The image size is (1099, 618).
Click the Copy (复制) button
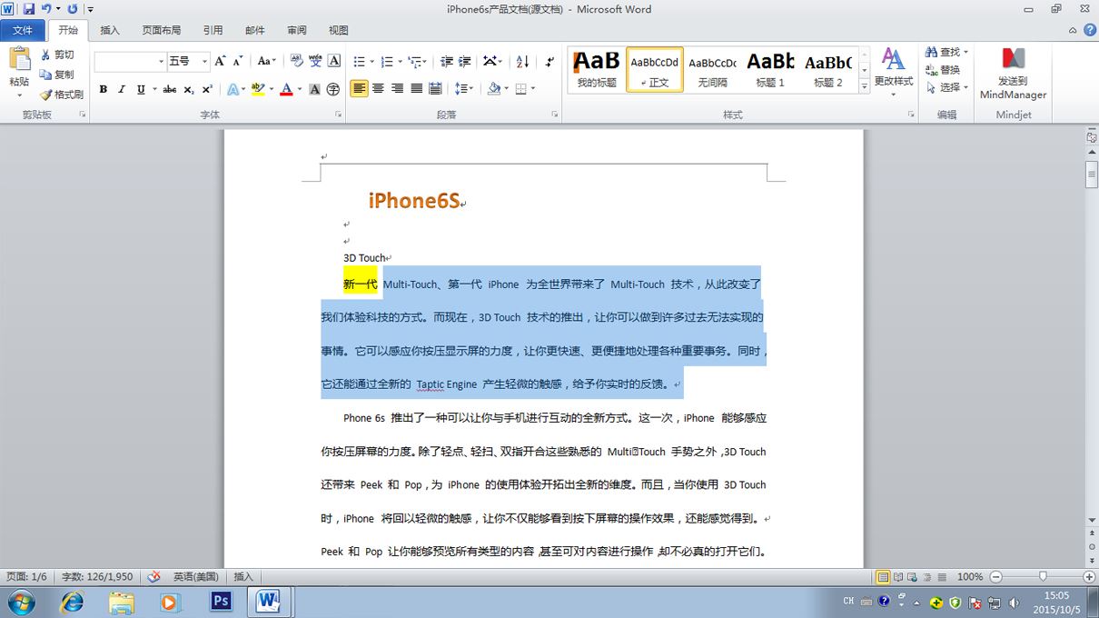(57, 75)
